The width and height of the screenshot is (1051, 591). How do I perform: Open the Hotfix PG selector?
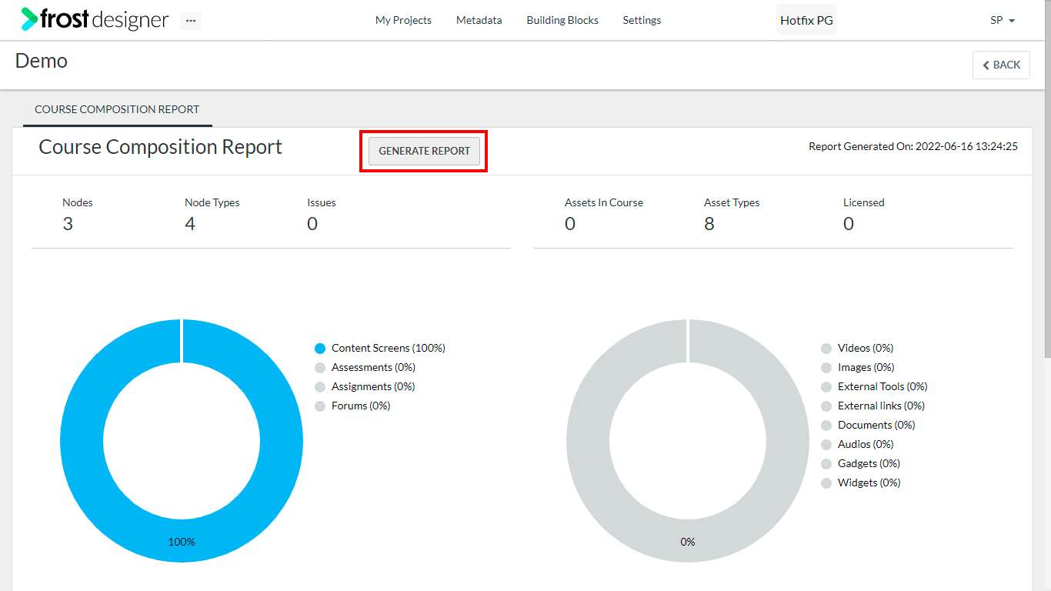tap(806, 20)
